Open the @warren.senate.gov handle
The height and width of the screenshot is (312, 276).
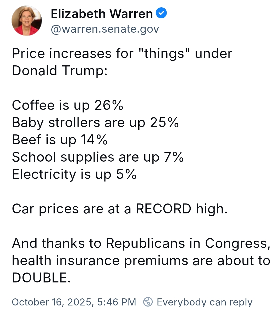(105, 29)
